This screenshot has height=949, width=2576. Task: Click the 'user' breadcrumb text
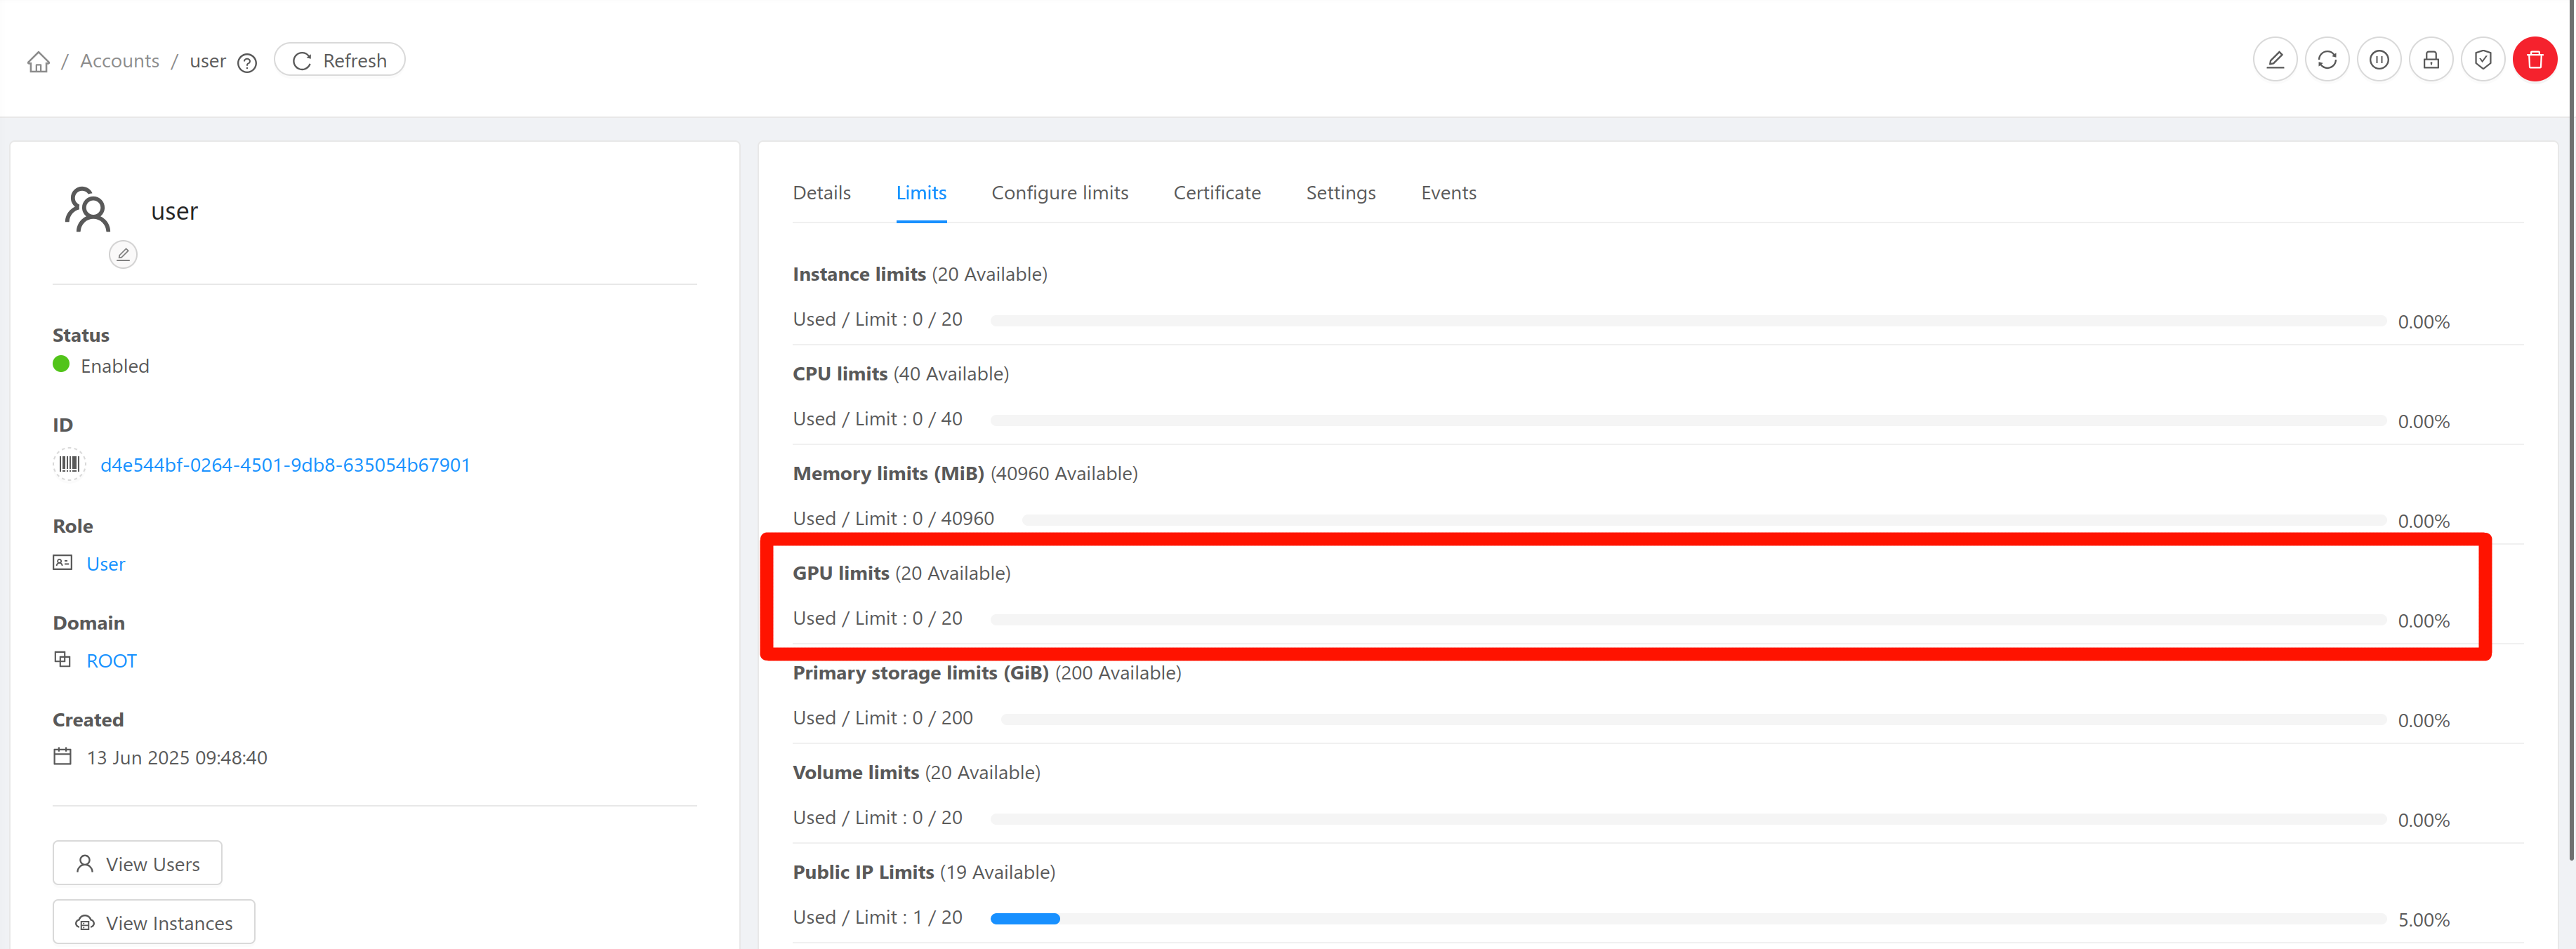(x=208, y=61)
